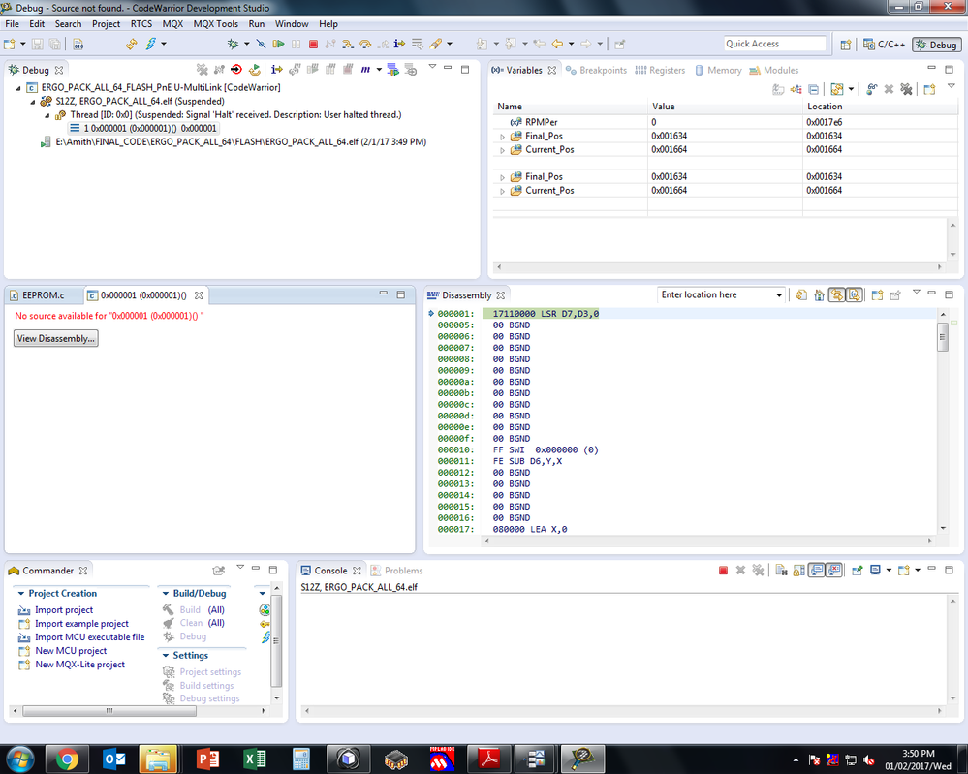Click the Import example project link
Screen dimensions: 968x774
coord(81,624)
